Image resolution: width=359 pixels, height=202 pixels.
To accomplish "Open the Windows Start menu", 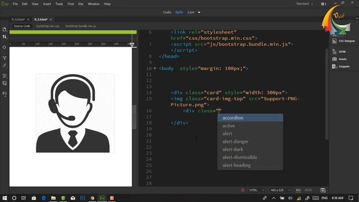I will point(4,198).
